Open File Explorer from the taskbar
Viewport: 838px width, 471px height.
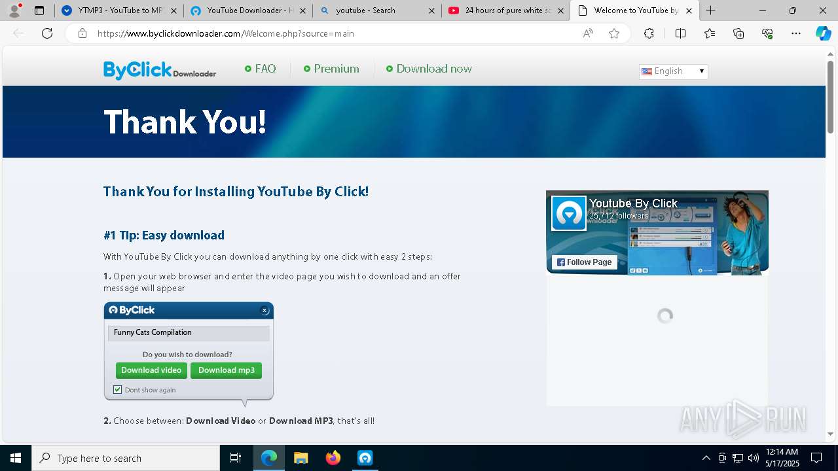[301, 458]
